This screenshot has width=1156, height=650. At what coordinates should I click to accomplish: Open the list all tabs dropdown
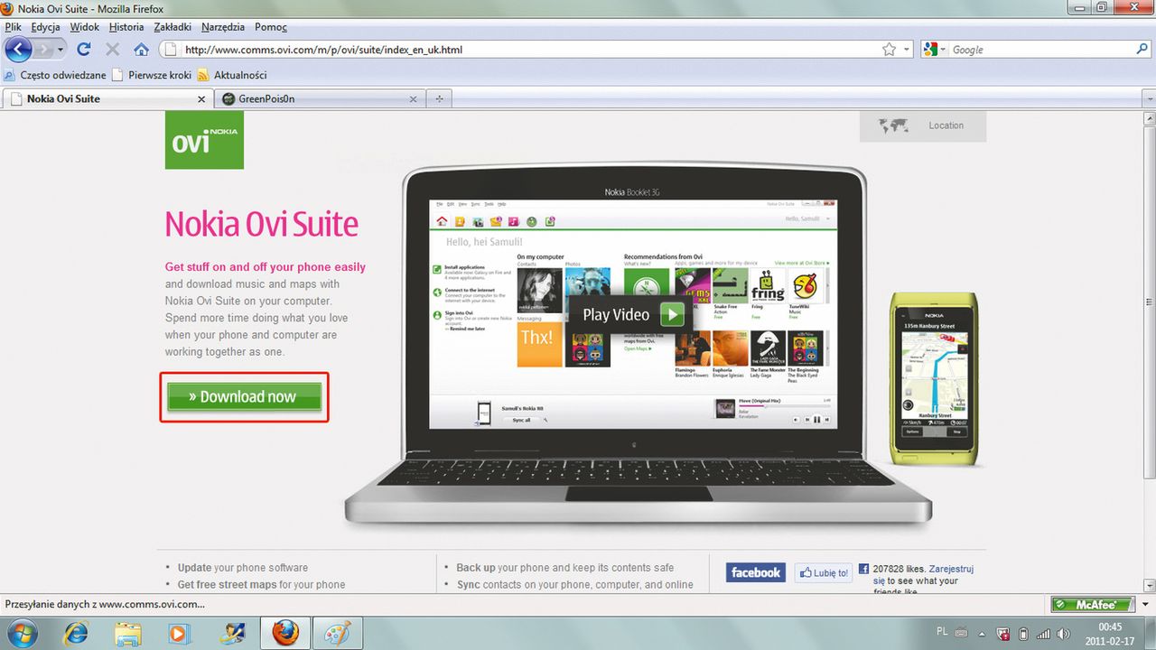[x=1148, y=99]
